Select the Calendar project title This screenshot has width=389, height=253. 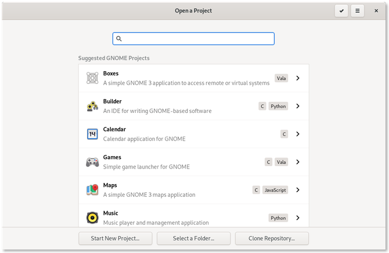pos(114,129)
